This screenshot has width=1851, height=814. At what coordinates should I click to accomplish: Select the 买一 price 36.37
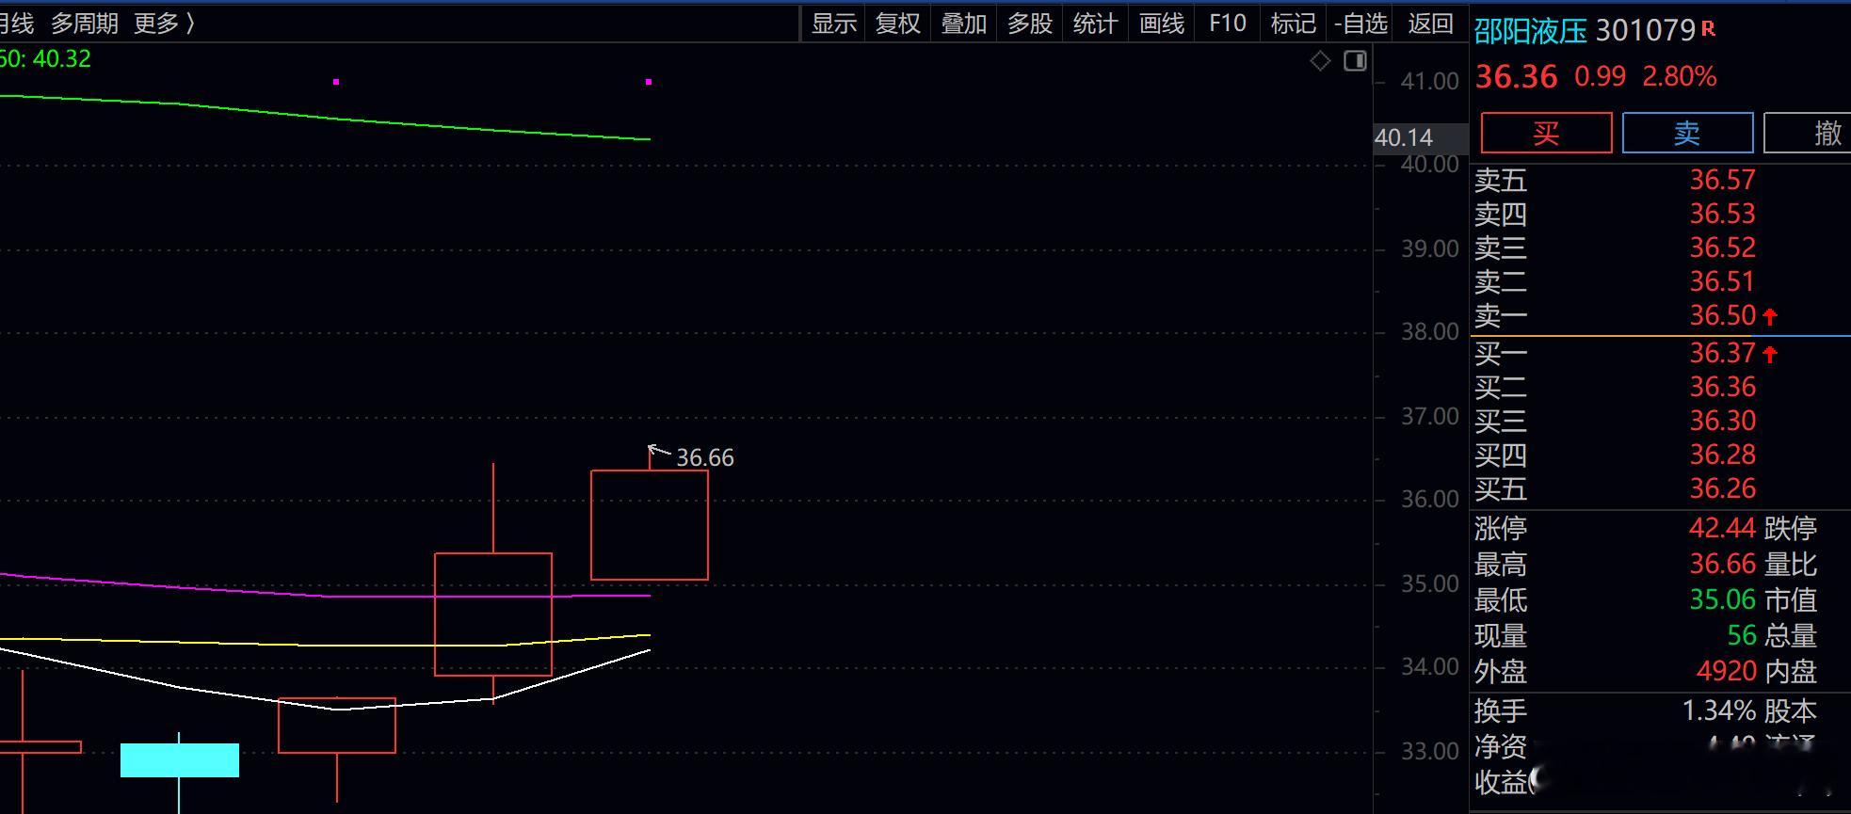(1722, 353)
